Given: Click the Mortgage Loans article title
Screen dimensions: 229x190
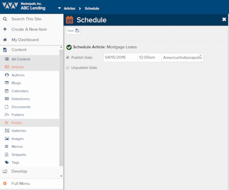Looking at the screenshot, I should click(122, 47).
